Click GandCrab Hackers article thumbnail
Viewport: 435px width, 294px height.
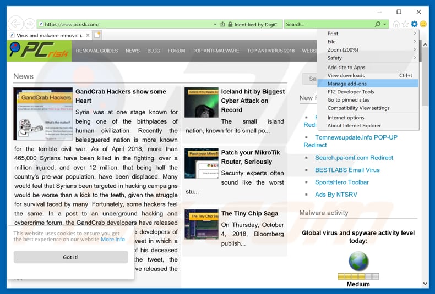pyautogui.click(x=43, y=114)
